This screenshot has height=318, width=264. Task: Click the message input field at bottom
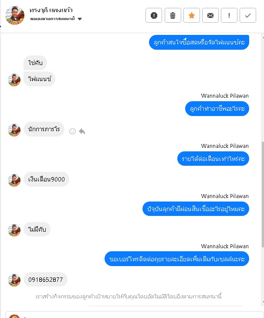(134, 315)
